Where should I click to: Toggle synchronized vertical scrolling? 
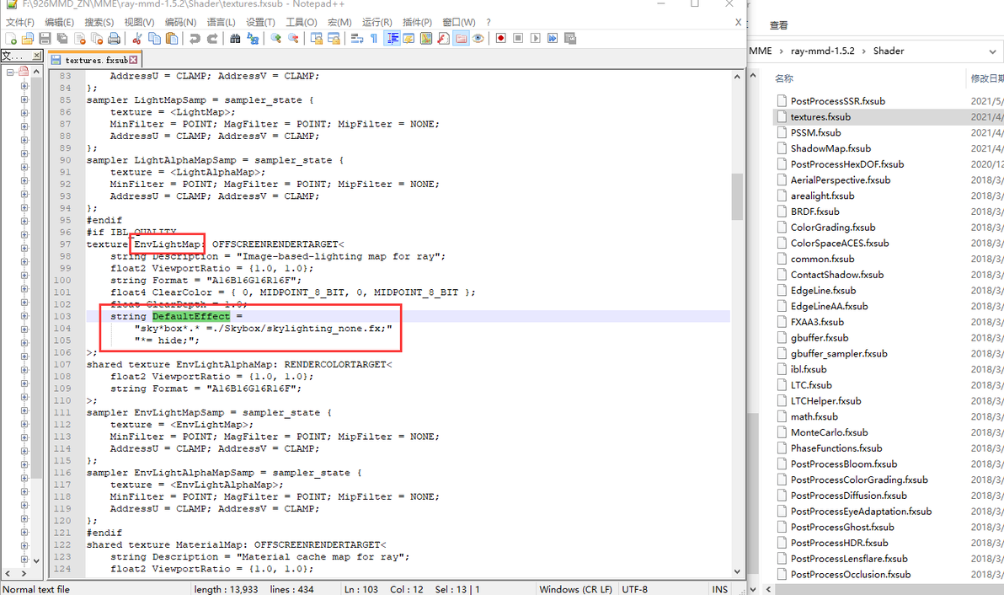317,39
